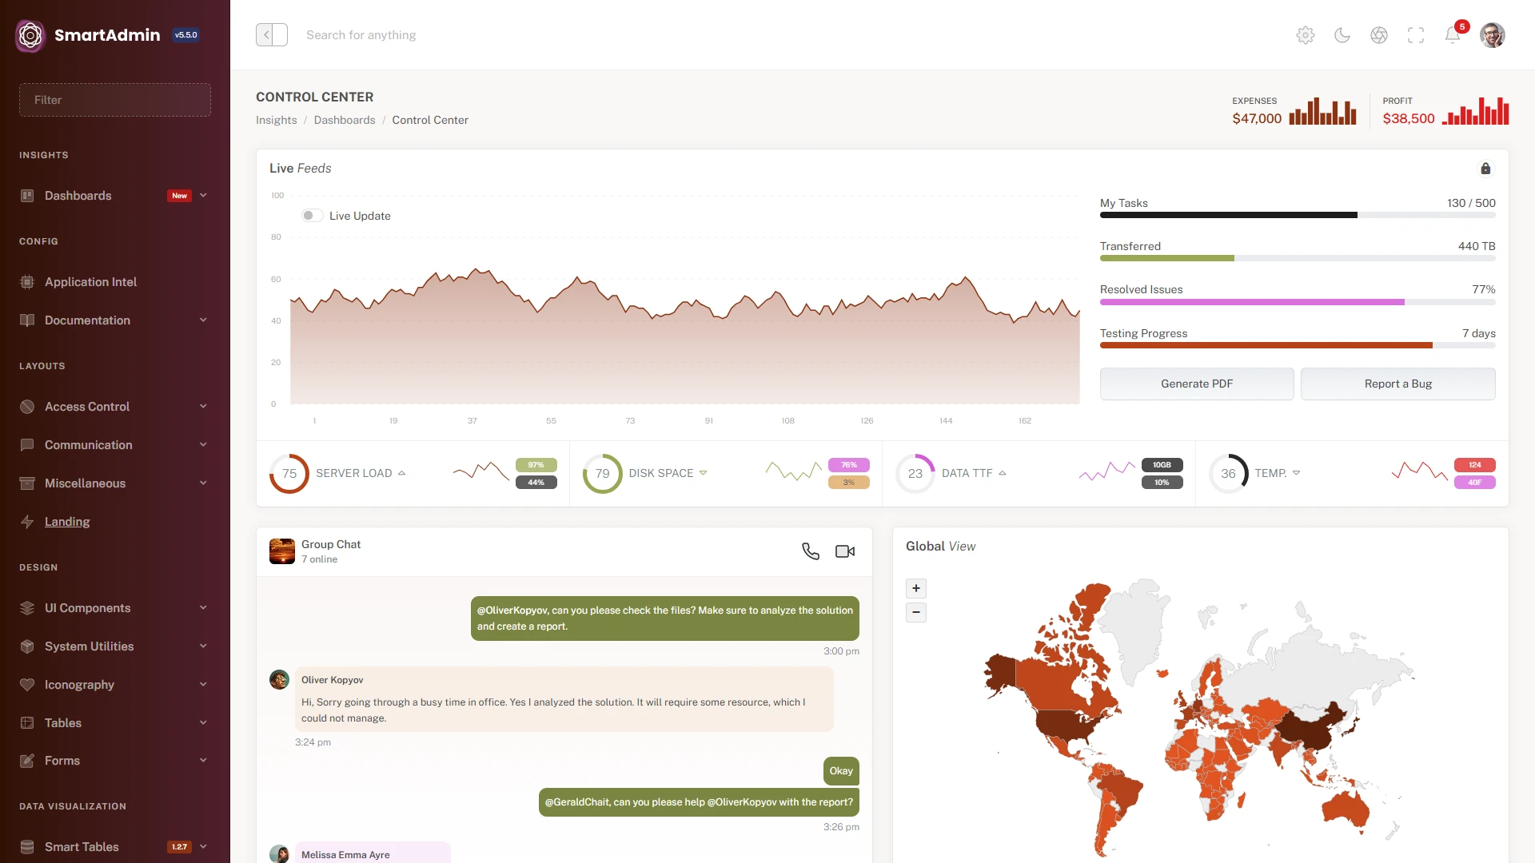Screen dimensions: 1535x863
Task: Click the Live Feeds lock icon
Action: click(1485, 169)
